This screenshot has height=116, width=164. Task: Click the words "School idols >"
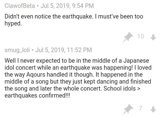click(x=122, y=88)
